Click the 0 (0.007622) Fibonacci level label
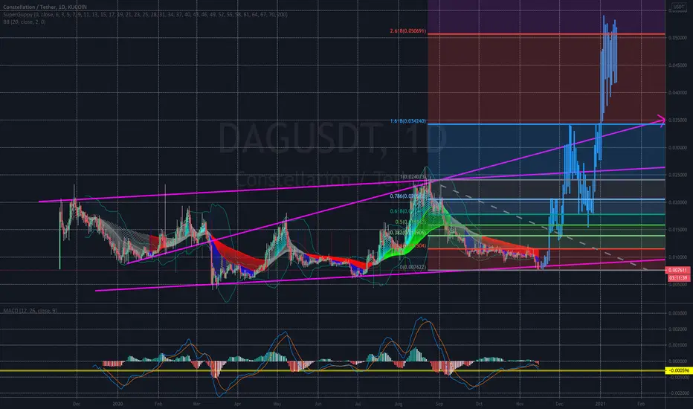The width and height of the screenshot is (693, 409). [x=413, y=267]
